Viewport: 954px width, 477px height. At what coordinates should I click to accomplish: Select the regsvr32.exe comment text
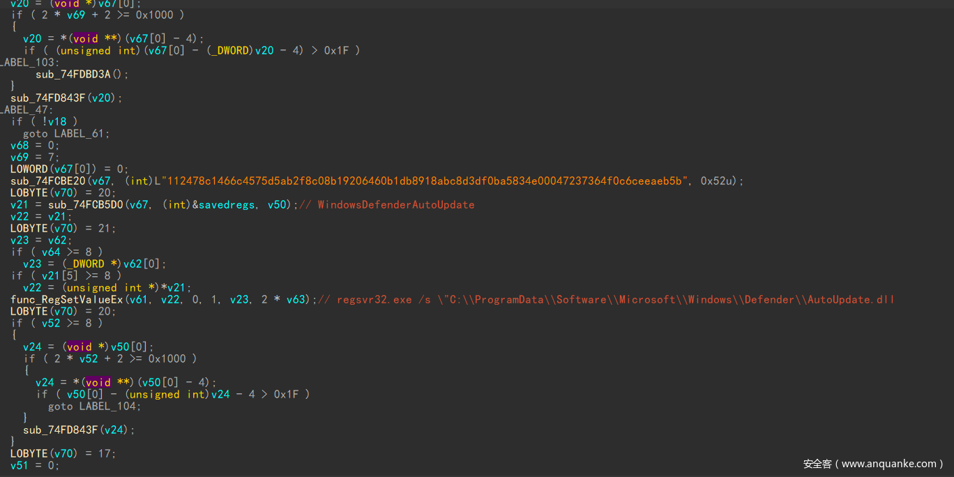coord(605,299)
